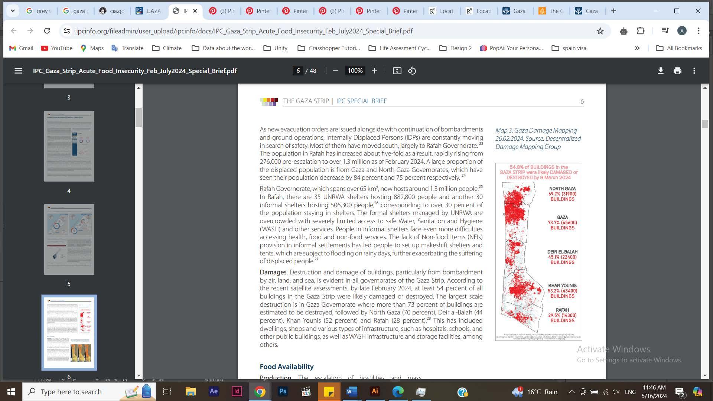Bookmark this page with the star icon

600,31
